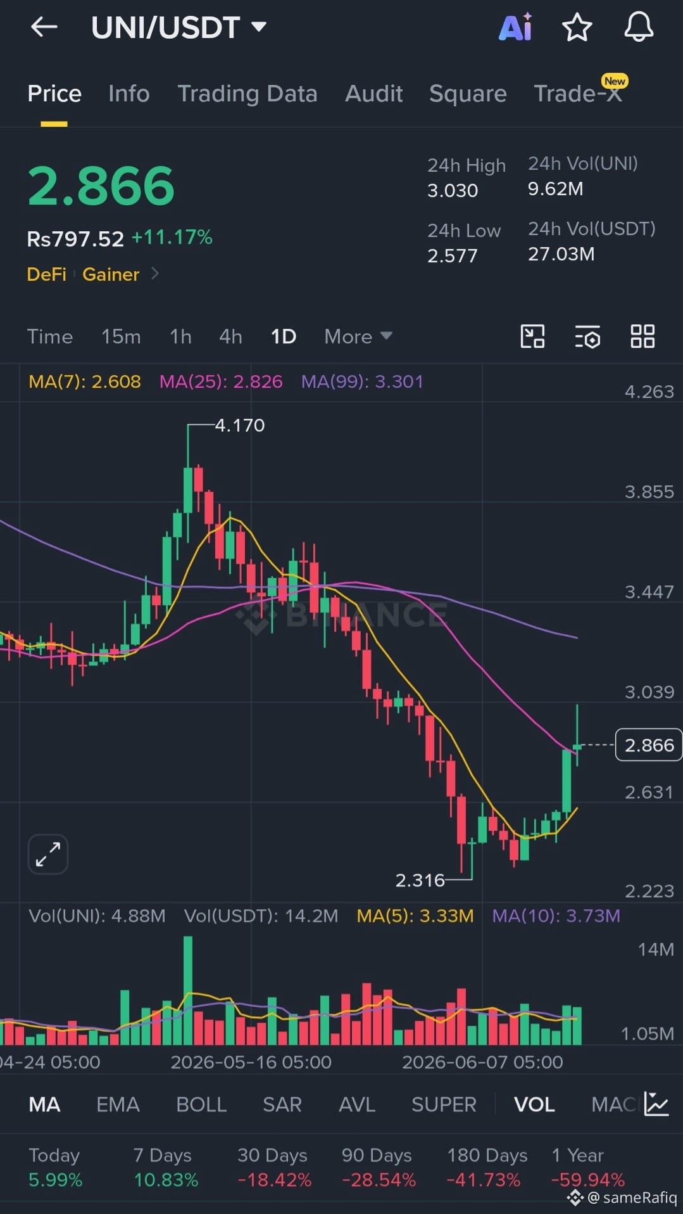Switch to the Price tab
This screenshot has height=1214, width=683.
click(54, 94)
